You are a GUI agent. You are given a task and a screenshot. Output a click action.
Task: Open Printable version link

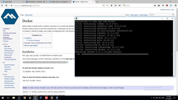pyautogui.click(x=9, y=83)
